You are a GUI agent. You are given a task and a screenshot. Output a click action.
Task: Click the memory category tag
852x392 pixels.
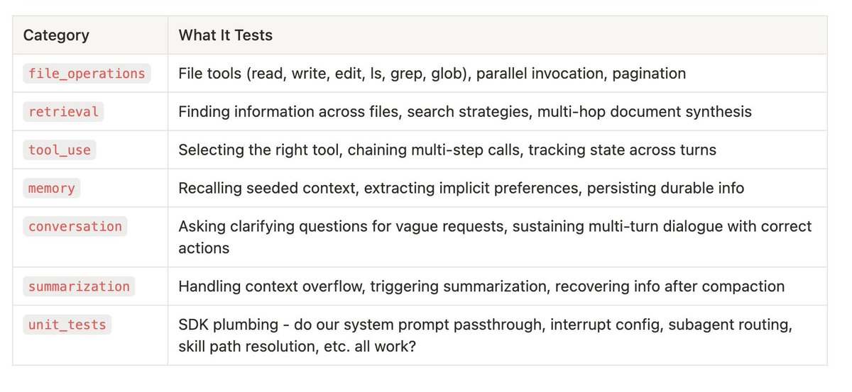click(x=51, y=188)
